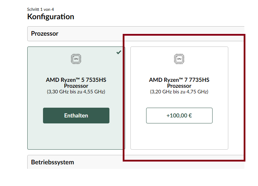Collapse the Prozessor section header
This screenshot has height=186, width=258.
136,34
